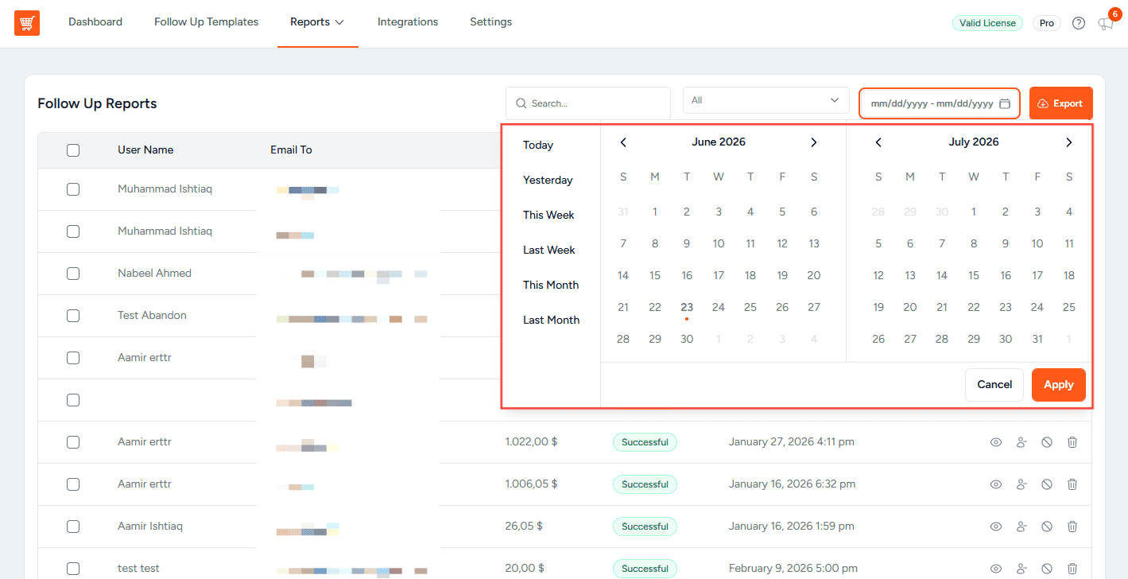Delete the January 16, 2026 6:32 pm report
1128x579 pixels.
point(1072,484)
